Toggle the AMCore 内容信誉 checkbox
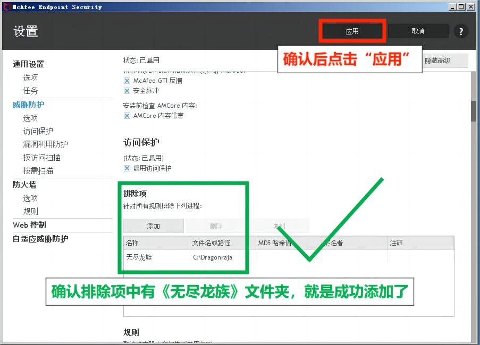This screenshot has height=345, width=480. (x=127, y=116)
